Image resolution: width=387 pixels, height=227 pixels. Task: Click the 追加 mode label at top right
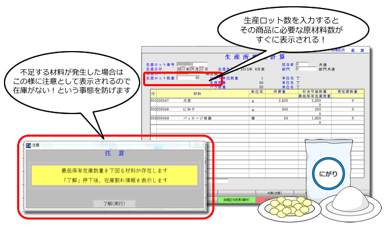point(355,50)
